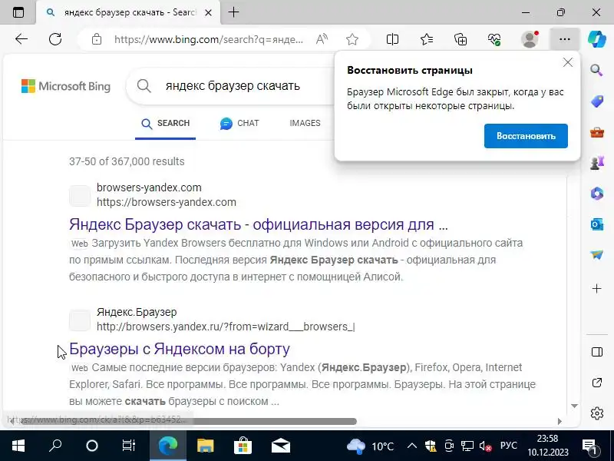Open sidebar settings gear
614x461 pixels.
[597, 413]
